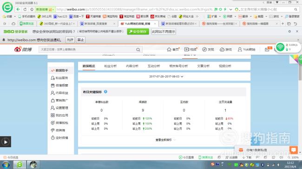Open the Weibo home page icon
The width and height of the screenshot is (302, 169).
(169, 50)
